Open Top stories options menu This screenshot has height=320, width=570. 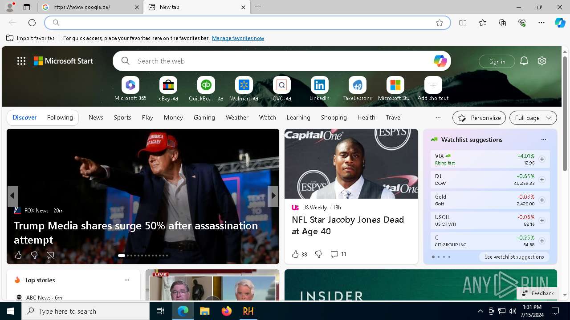[127, 280]
